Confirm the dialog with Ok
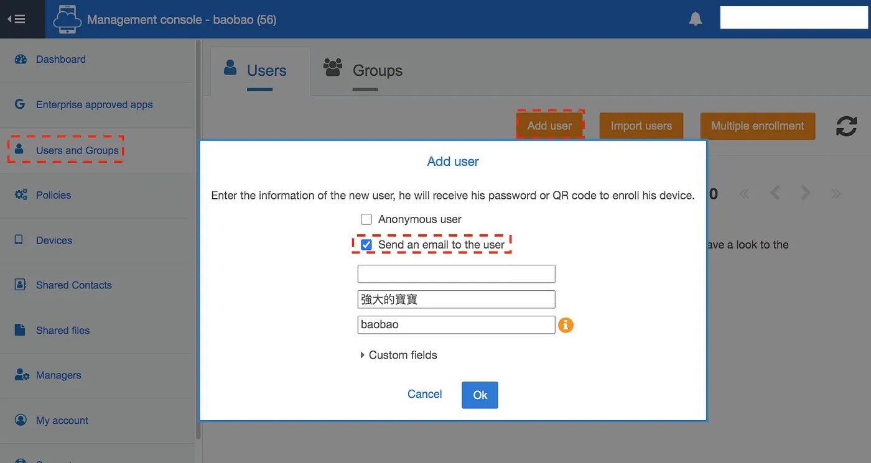The width and height of the screenshot is (871, 463). click(x=480, y=395)
